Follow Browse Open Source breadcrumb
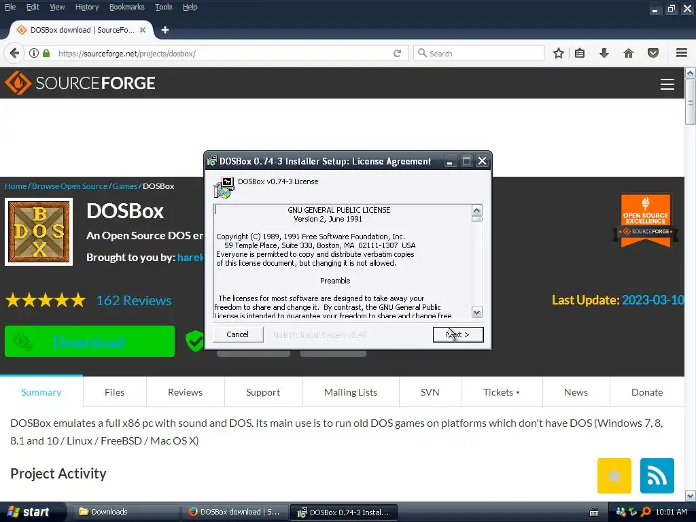The image size is (696, 522). [x=70, y=186]
